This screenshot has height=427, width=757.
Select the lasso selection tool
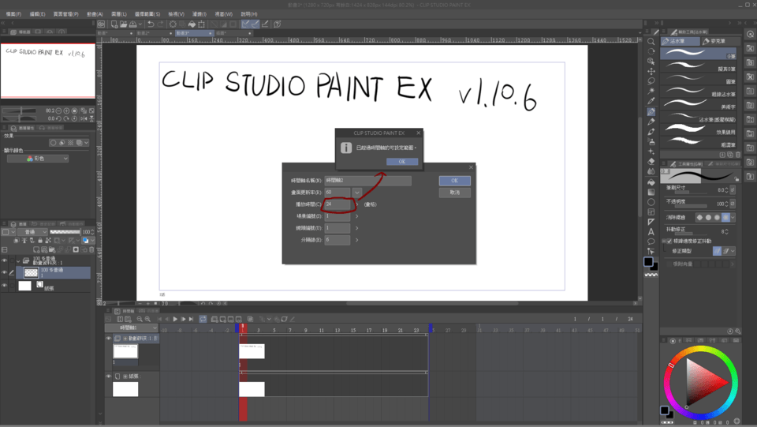pyautogui.click(x=651, y=81)
